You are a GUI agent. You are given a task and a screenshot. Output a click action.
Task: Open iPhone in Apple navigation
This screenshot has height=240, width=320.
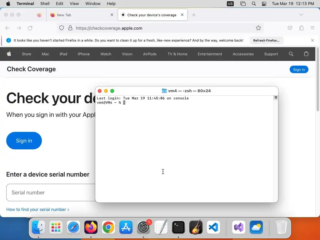pos(84,54)
